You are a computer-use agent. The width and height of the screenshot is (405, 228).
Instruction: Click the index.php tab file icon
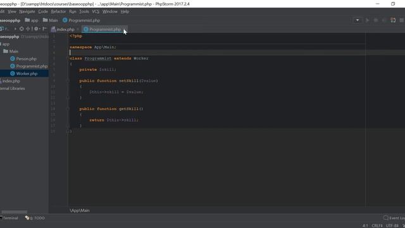point(53,29)
